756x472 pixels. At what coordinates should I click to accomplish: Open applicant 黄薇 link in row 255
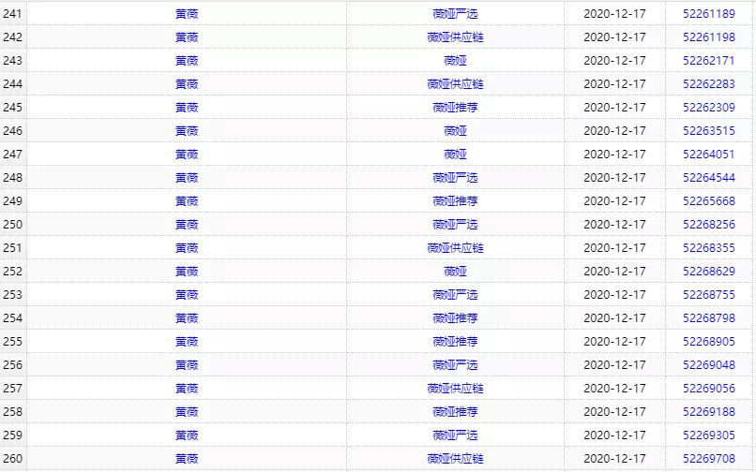(x=187, y=342)
